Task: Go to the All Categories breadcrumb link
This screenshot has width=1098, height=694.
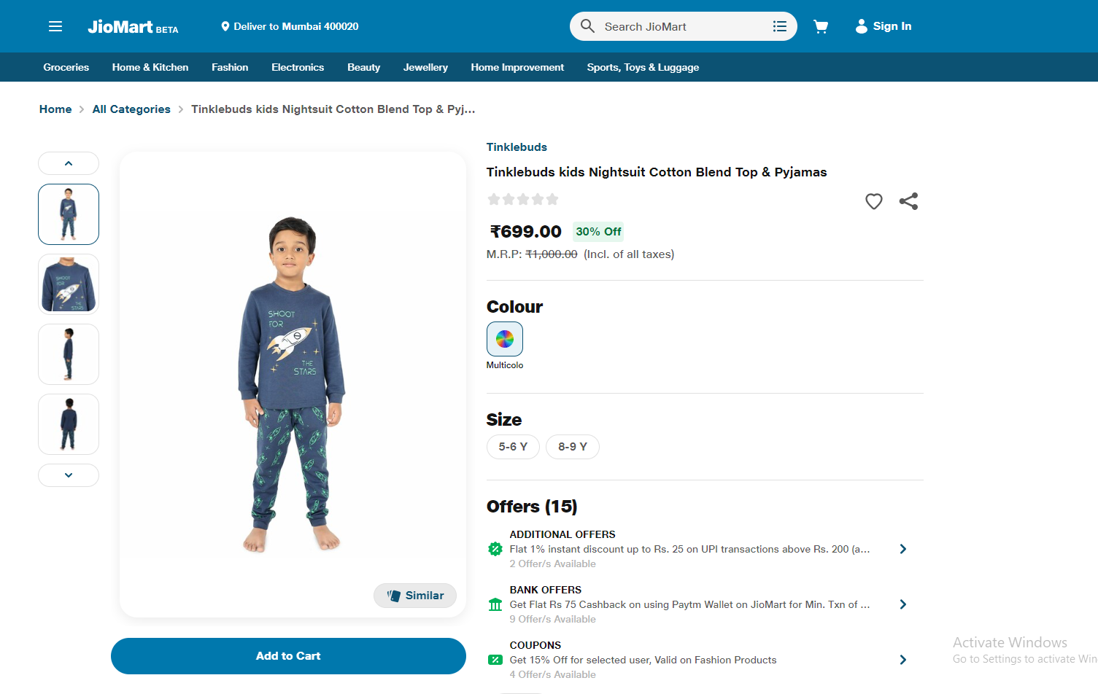Action: (x=131, y=109)
